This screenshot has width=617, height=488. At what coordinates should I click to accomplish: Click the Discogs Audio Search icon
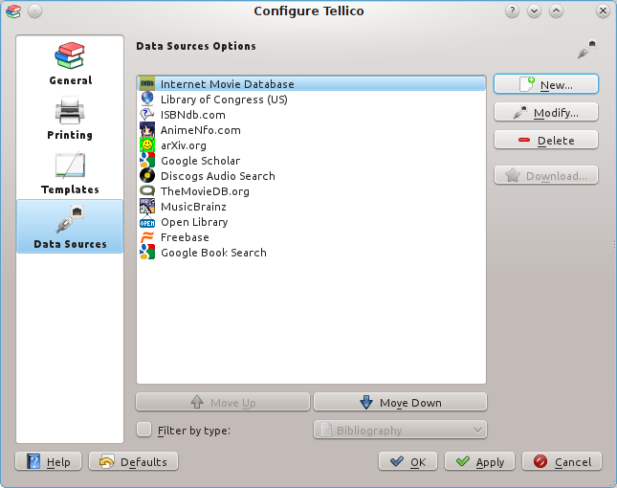pyautogui.click(x=146, y=176)
